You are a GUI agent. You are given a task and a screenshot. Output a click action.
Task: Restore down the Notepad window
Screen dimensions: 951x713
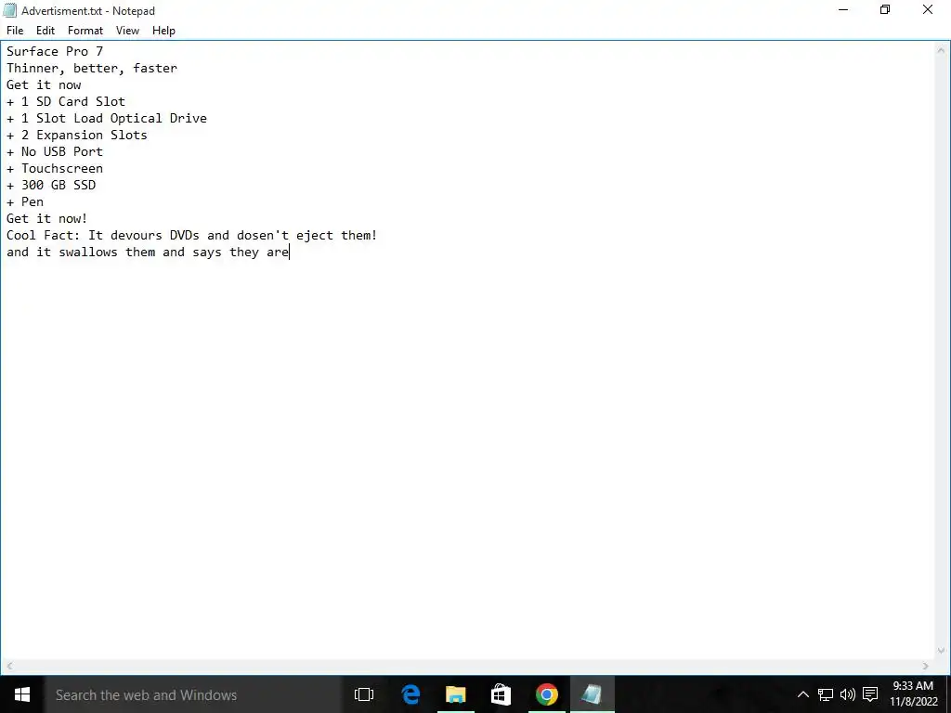tap(885, 9)
